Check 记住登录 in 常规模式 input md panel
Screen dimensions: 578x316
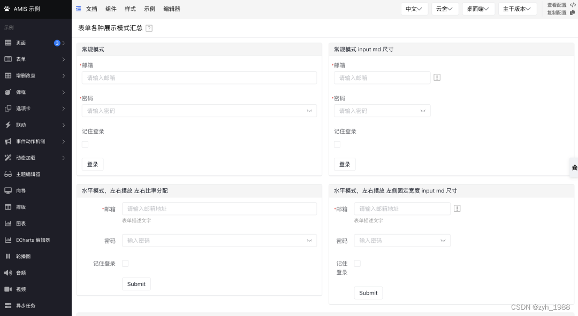[337, 144]
